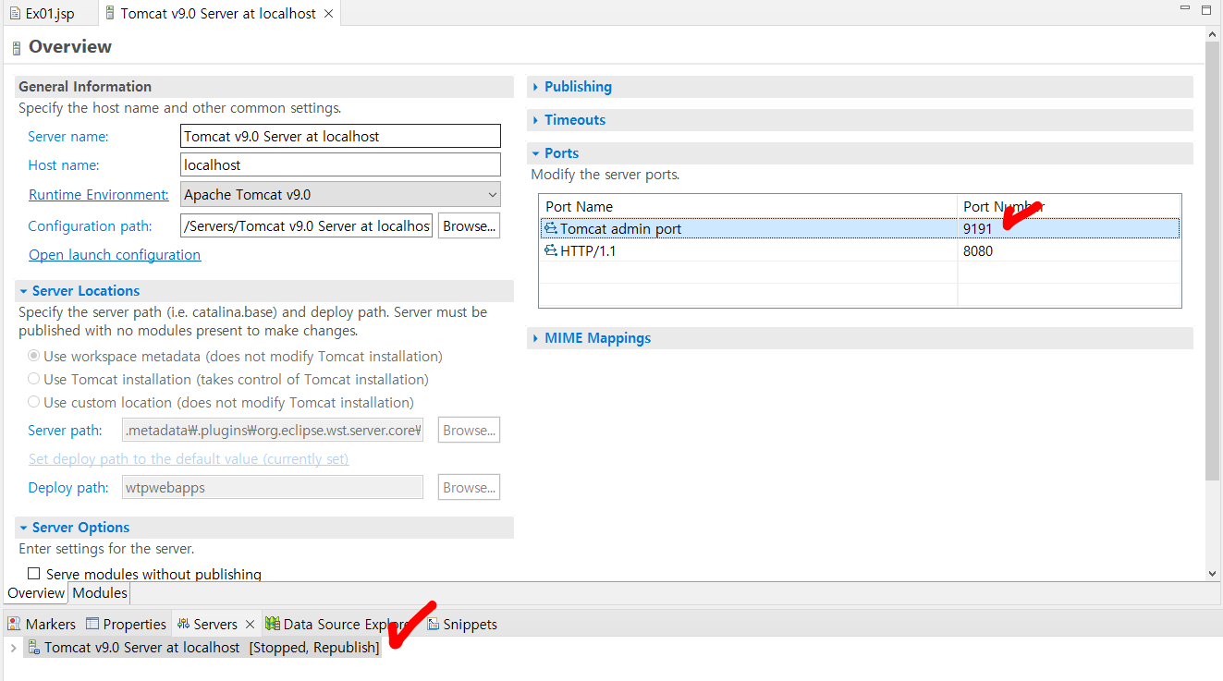Screen dimensions: 1223x681
Task: Click the Deploy path field
Action: pos(273,487)
